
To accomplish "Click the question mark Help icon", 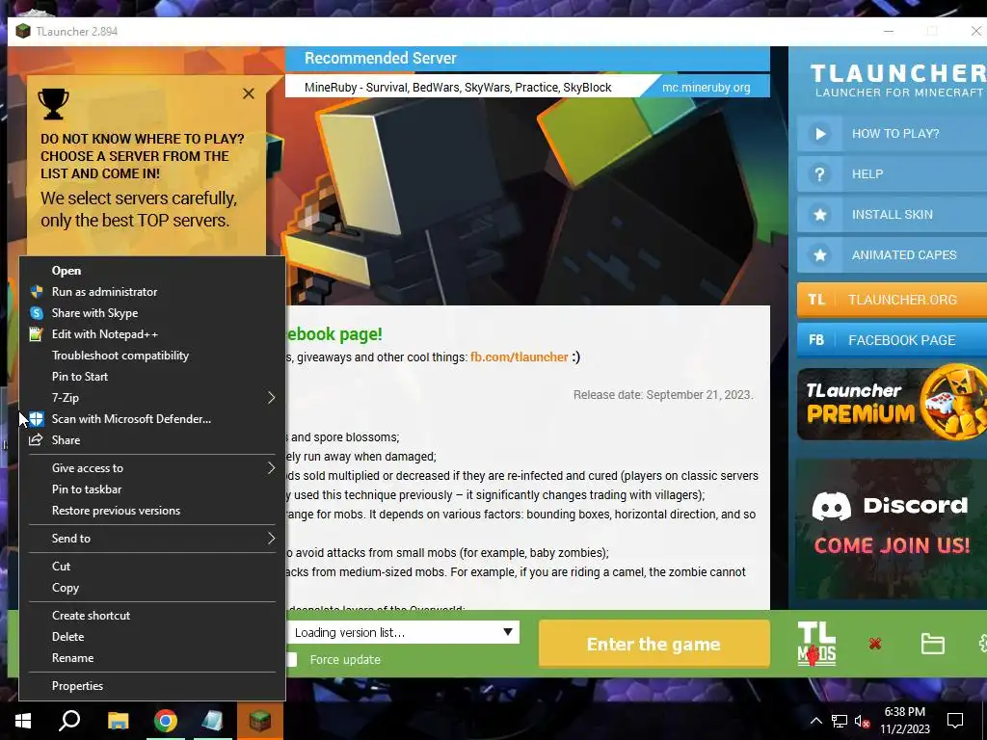I will (x=819, y=173).
